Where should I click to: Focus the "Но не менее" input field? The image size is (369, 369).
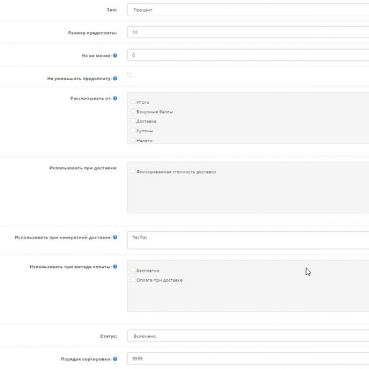pyautogui.click(x=248, y=56)
